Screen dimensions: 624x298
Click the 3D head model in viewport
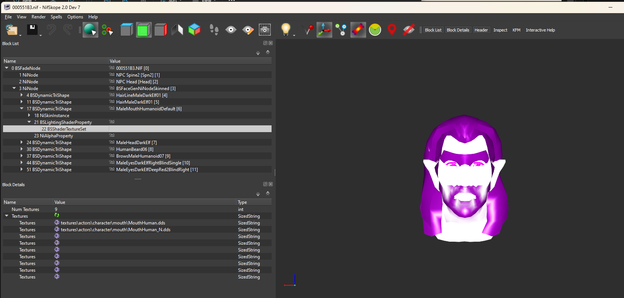[x=465, y=178]
